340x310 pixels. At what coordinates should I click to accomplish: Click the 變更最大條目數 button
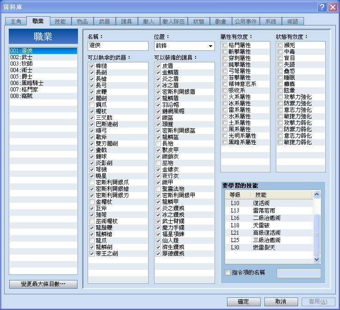(43, 284)
